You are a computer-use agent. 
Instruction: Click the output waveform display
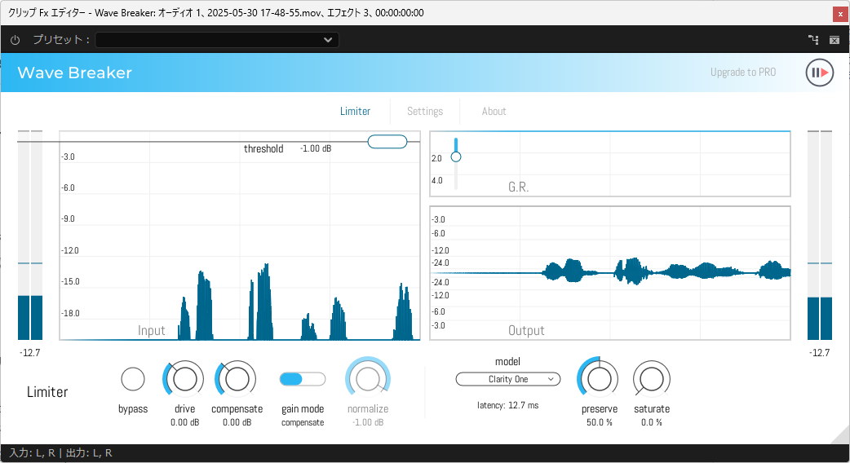pyautogui.click(x=610, y=273)
